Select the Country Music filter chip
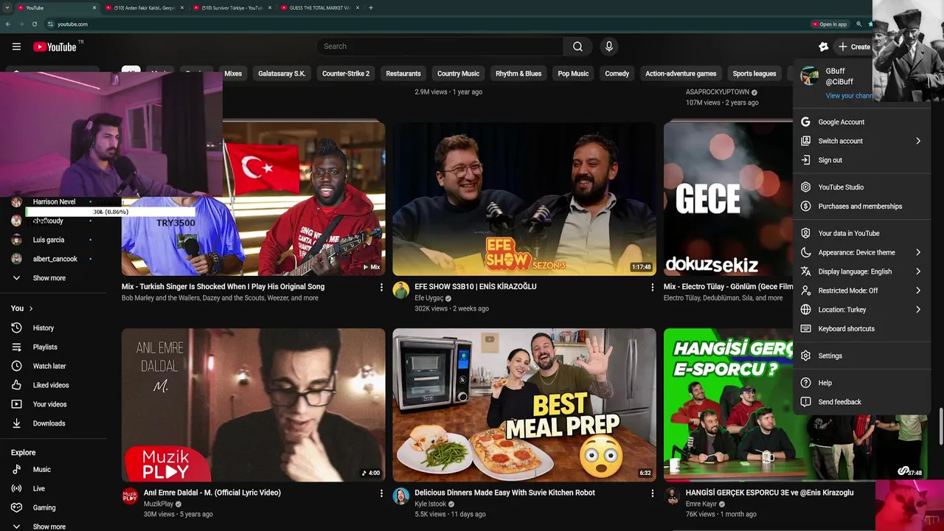Image resolution: width=944 pixels, height=531 pixels. (458, 74)
